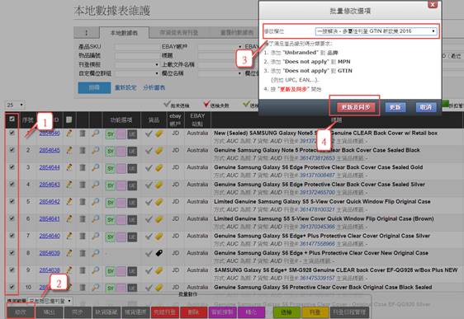Viewport: 464px width, 319px height.
Task: Click the 物品編號 input field
Action: click(137, 55)
